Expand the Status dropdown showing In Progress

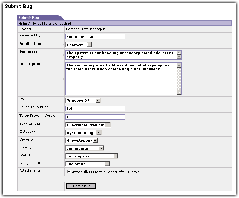coord(115,156)
